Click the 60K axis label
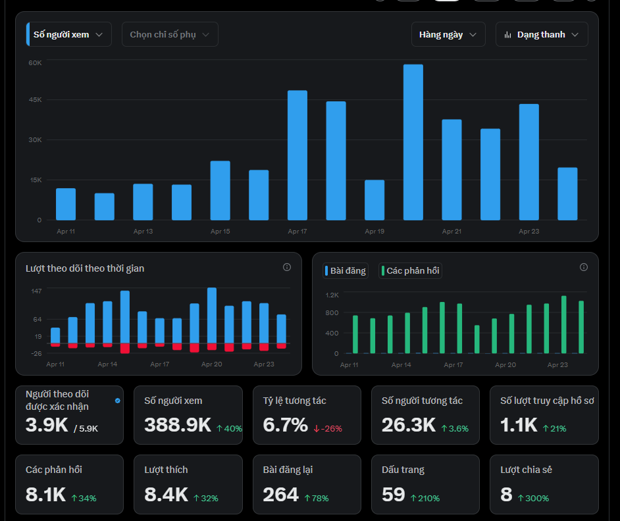This screenshot has height=521, width=620. click(35, 63)
